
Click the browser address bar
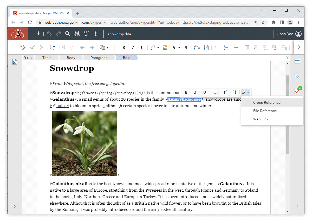[x=146, y=22]
